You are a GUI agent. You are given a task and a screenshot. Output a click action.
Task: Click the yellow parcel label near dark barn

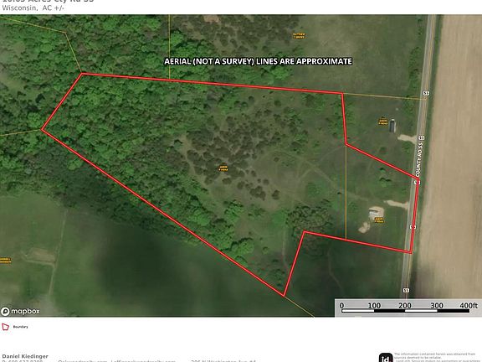coord(383,122)
